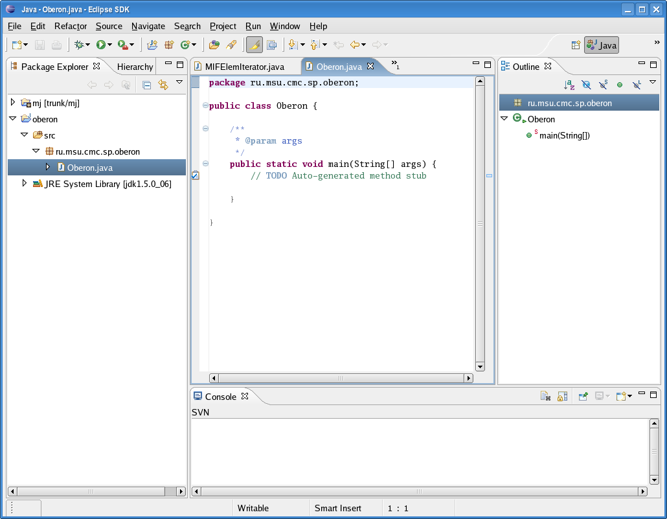The height and width of the screenshot is (519, 667).
Task: Click the New Java Package icon
Action: pyautogui.click(x=169, y=45)
